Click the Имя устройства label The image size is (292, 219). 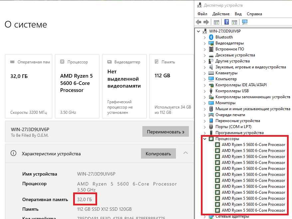pyautogui.click(x=40, y=174)
